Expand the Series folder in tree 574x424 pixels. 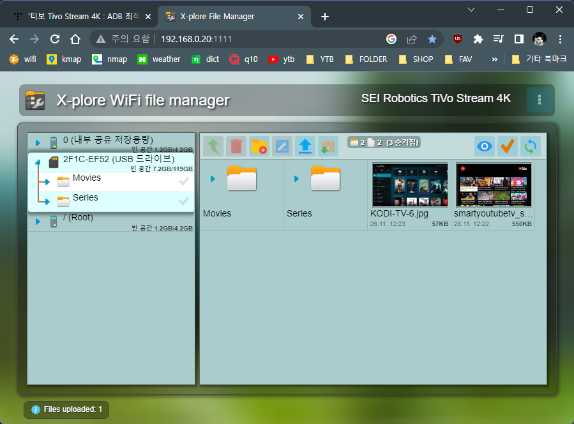(47, 201)
